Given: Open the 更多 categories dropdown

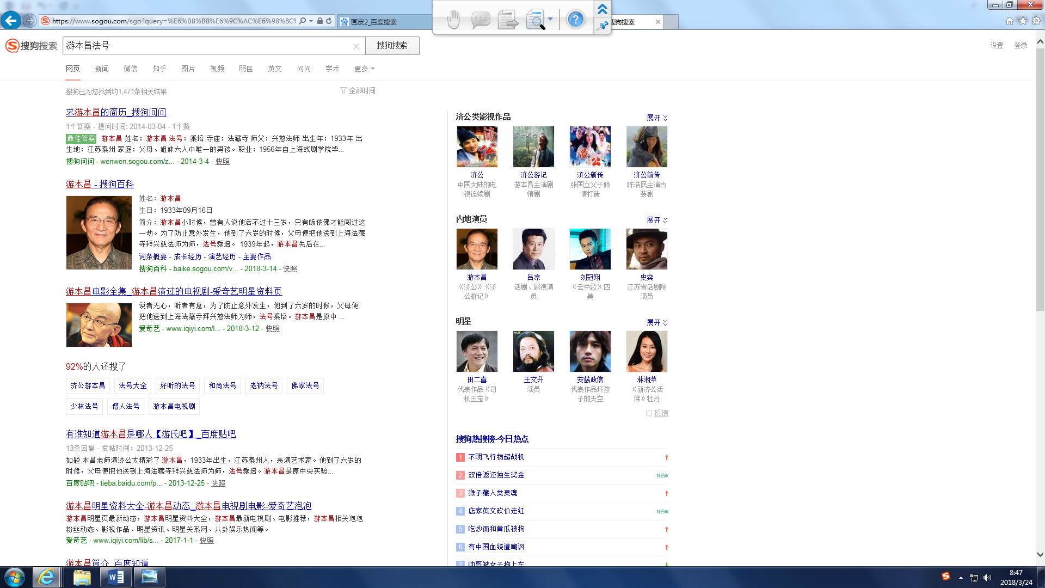Looking at the screenshot, I should pyautogui.click(x=364, y=69).
